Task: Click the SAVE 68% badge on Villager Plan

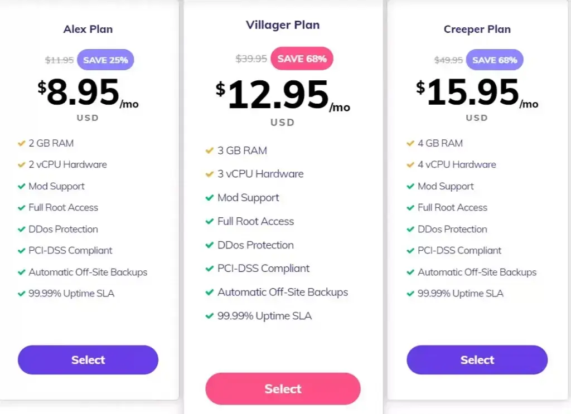Action: (x=302, y=59)
